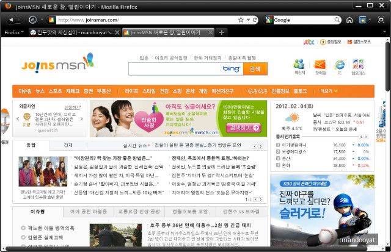391x252 pixels.
Task: Open the Firefox menu dropdown
Action: coord(14,32)
